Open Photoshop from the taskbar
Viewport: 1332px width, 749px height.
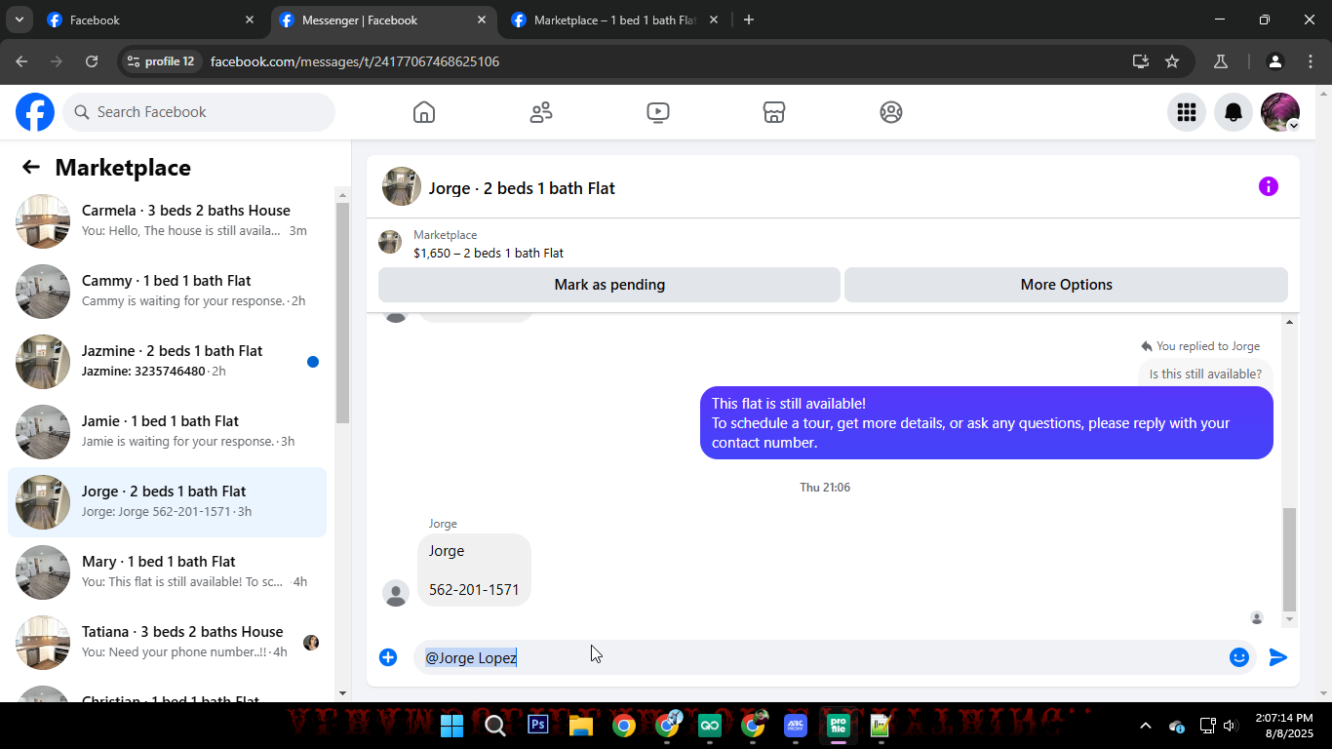coord(537,725)
